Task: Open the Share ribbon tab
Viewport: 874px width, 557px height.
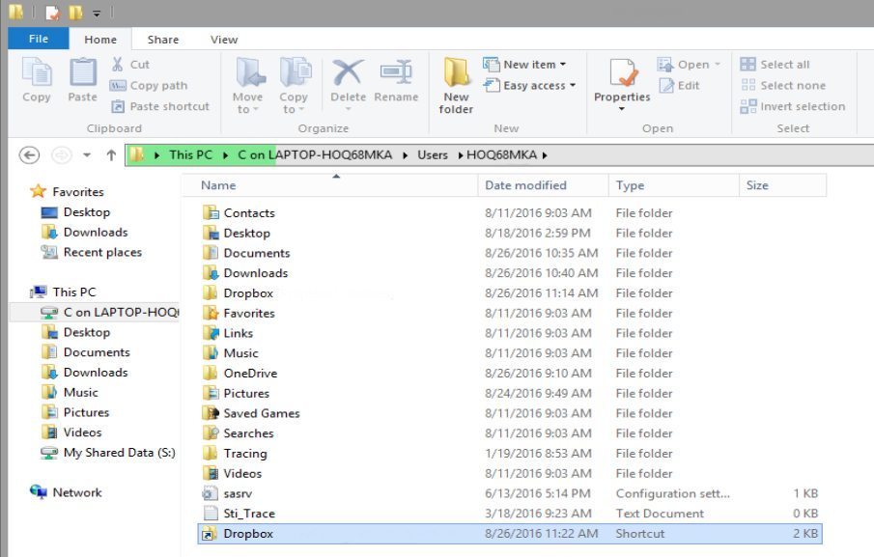Action: click(x=161, y=40)
